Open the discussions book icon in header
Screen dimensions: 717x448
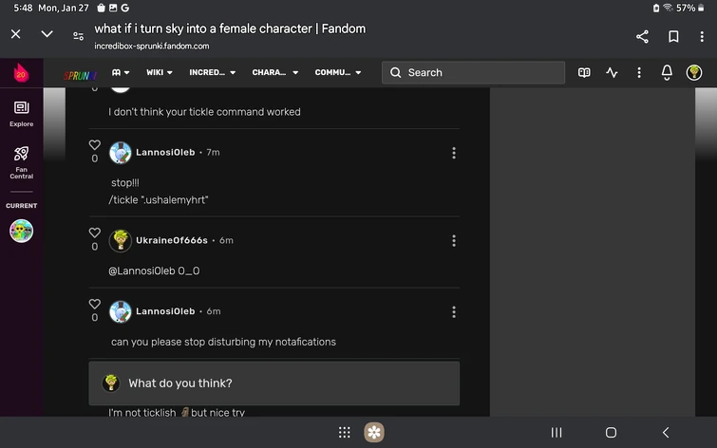pyautogui.click(x=584, y=73)
